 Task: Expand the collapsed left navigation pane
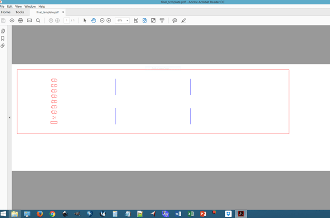pyautogui.click(x=10, y=117)
